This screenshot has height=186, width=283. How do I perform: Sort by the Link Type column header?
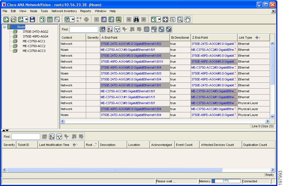point(254,38)
